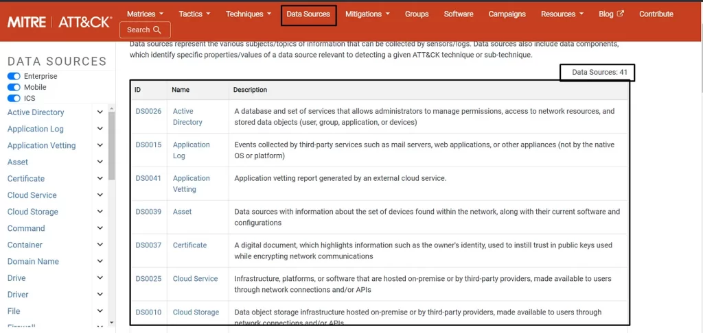
Task: Expand Cloud Storage chevron in sidebar
Action: click(x=100, y=211)
